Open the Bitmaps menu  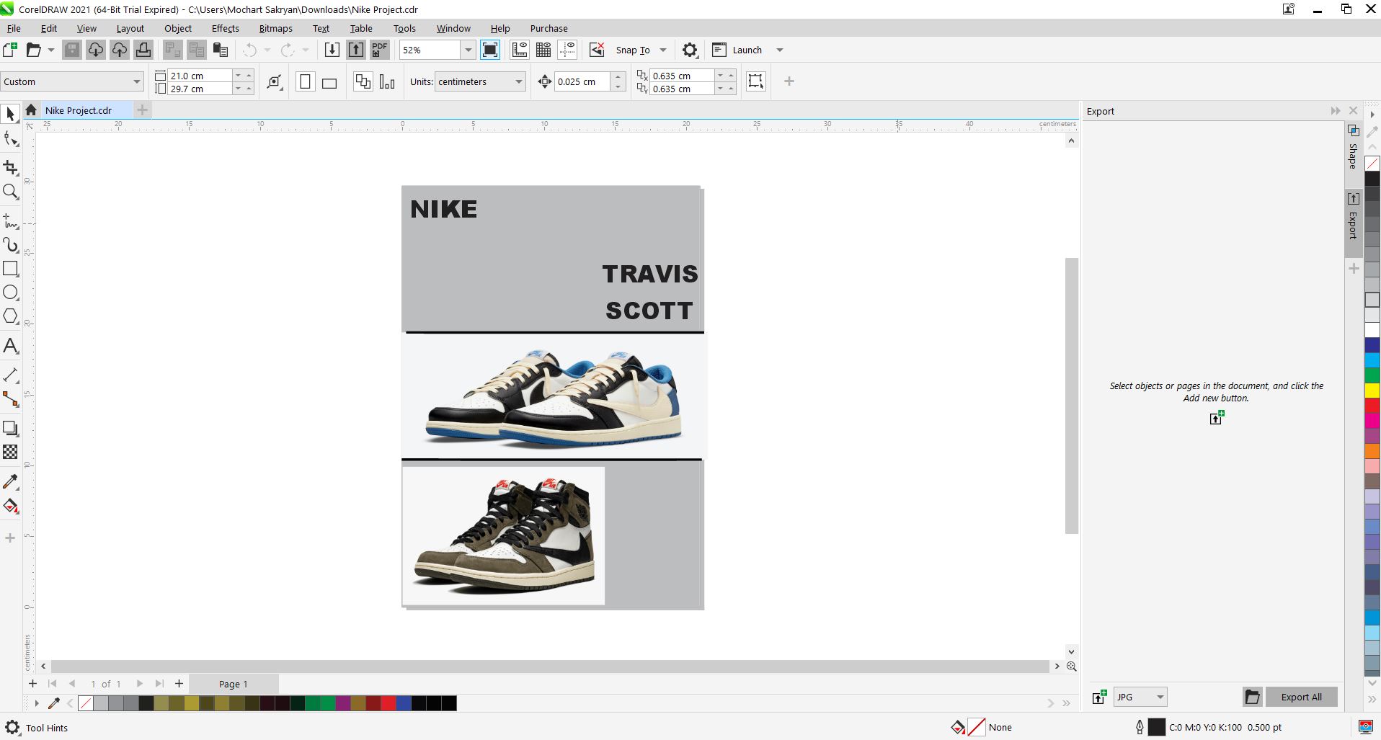[275, 28]
